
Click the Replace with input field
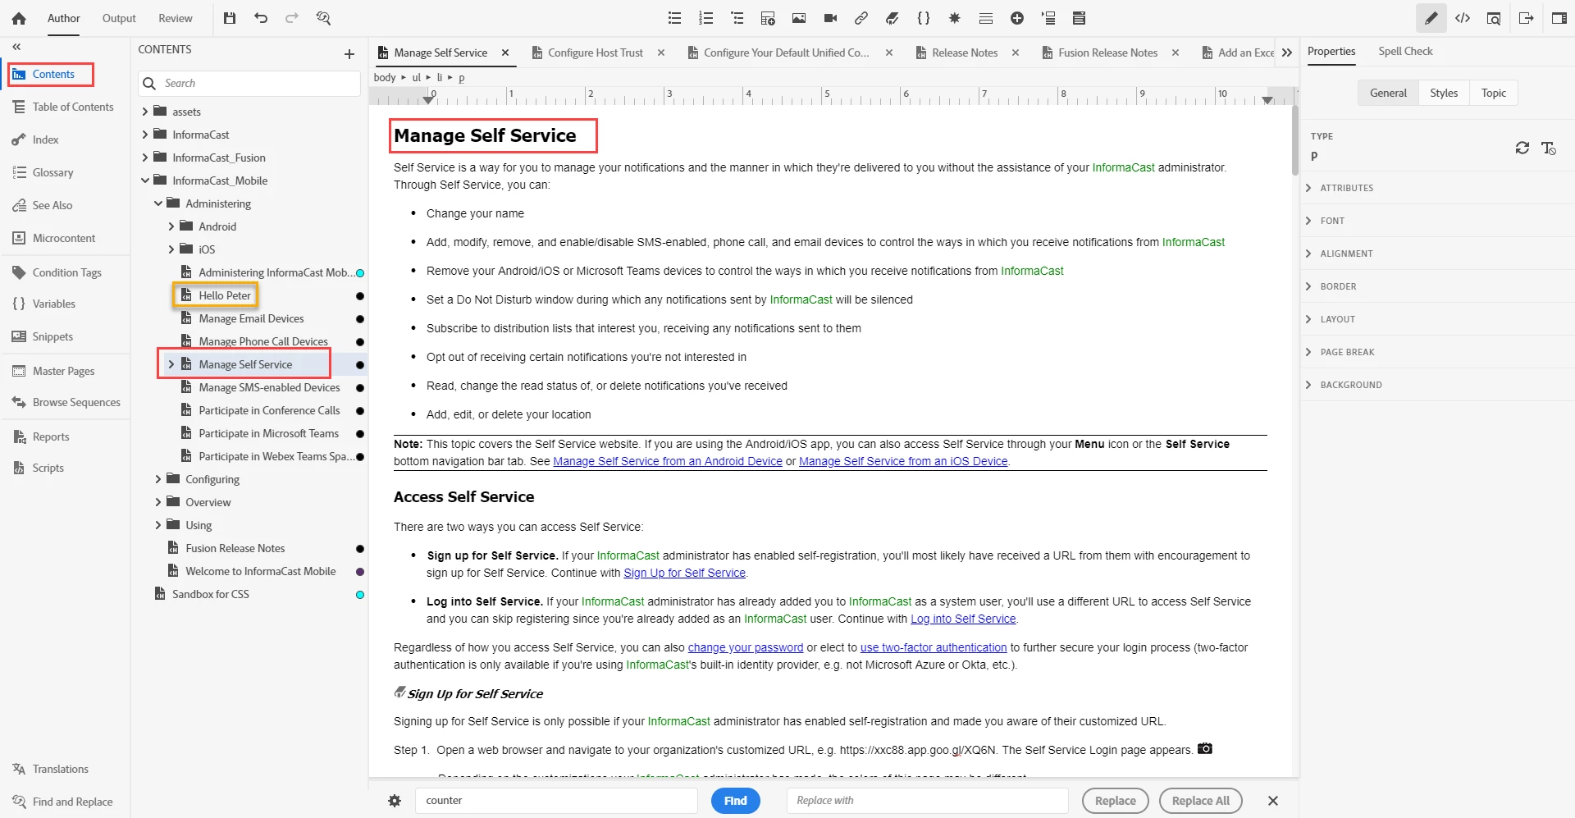coord(928,801)
